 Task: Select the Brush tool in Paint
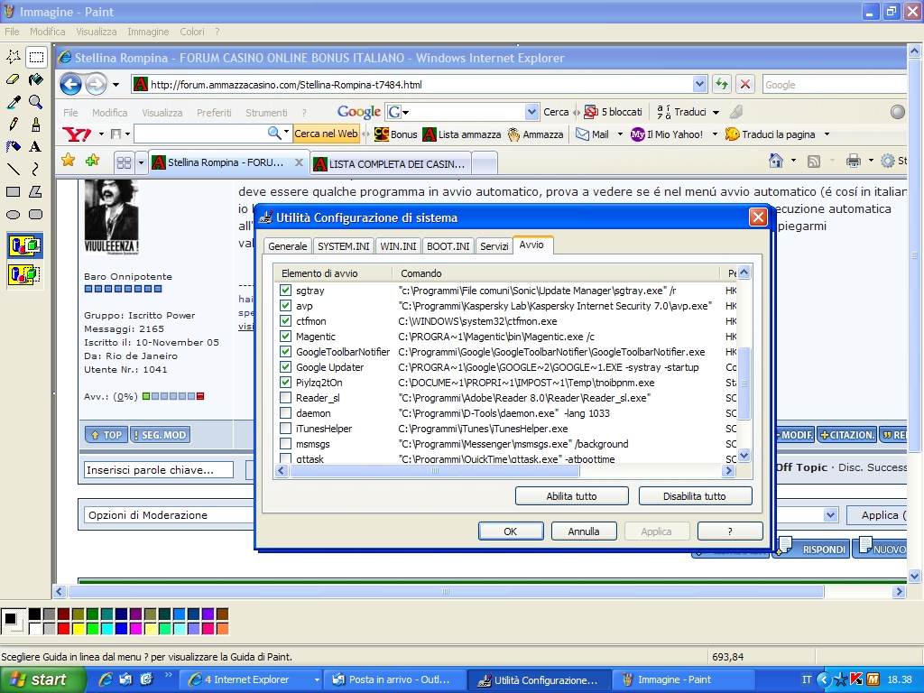pyautogui.click(x=36, y=125)
